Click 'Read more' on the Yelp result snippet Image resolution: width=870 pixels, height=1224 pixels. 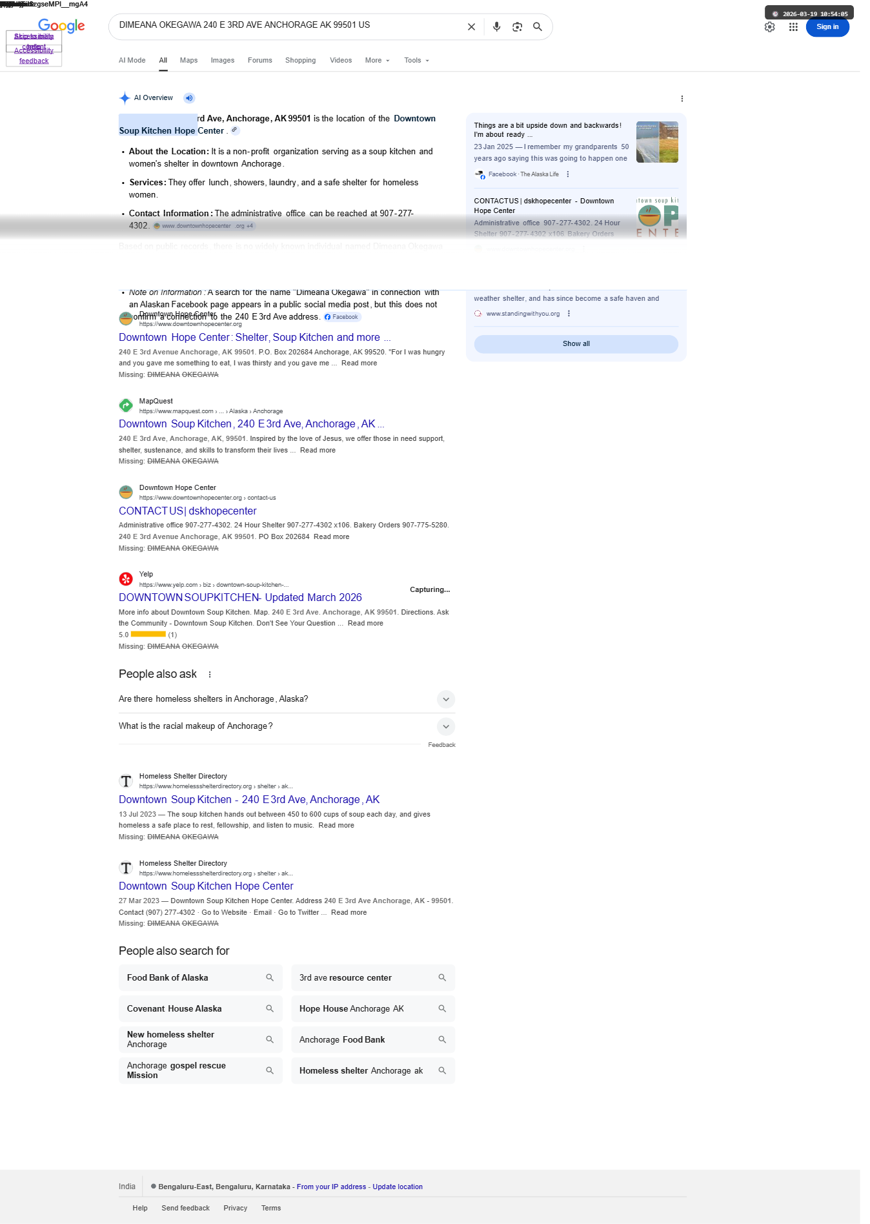tap(365, 624)
